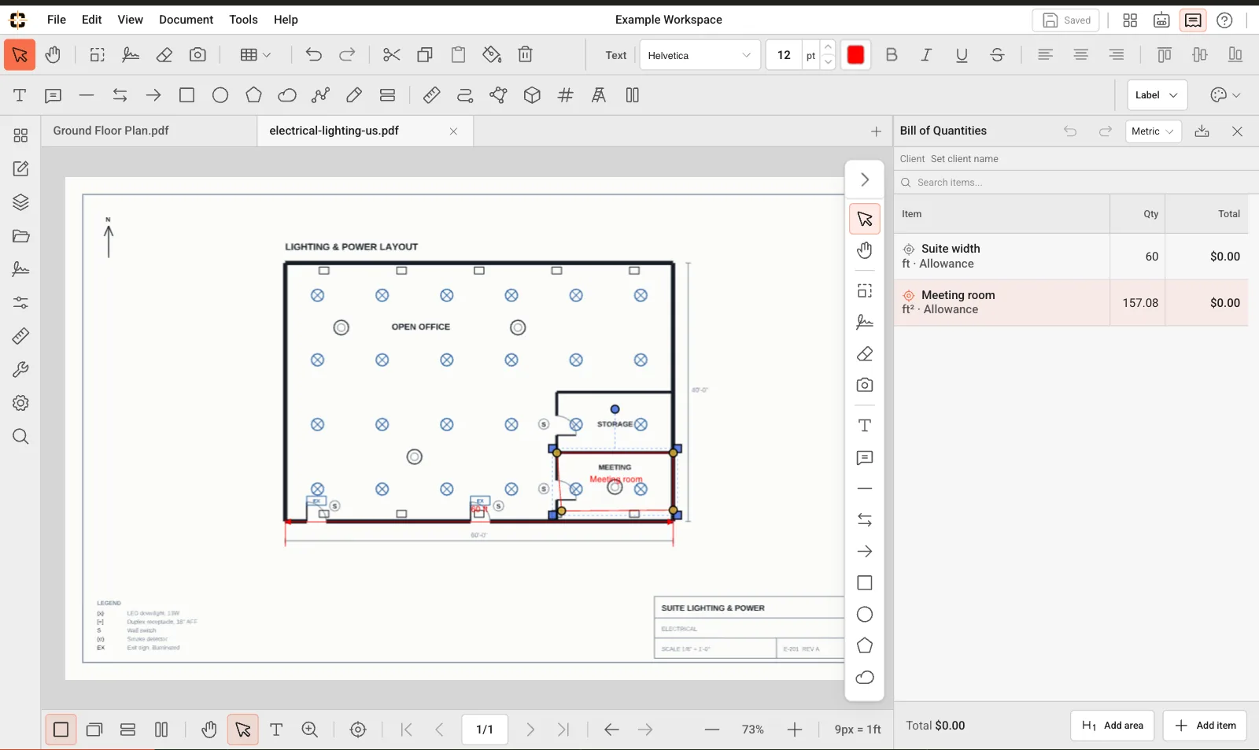This screenshot has height=750, width=1259.
Task: Select the 3D cube volume tool
Action: click(x=532, y=95)
